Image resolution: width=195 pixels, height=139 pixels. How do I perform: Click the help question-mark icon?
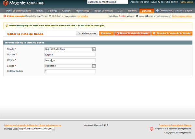157,11
